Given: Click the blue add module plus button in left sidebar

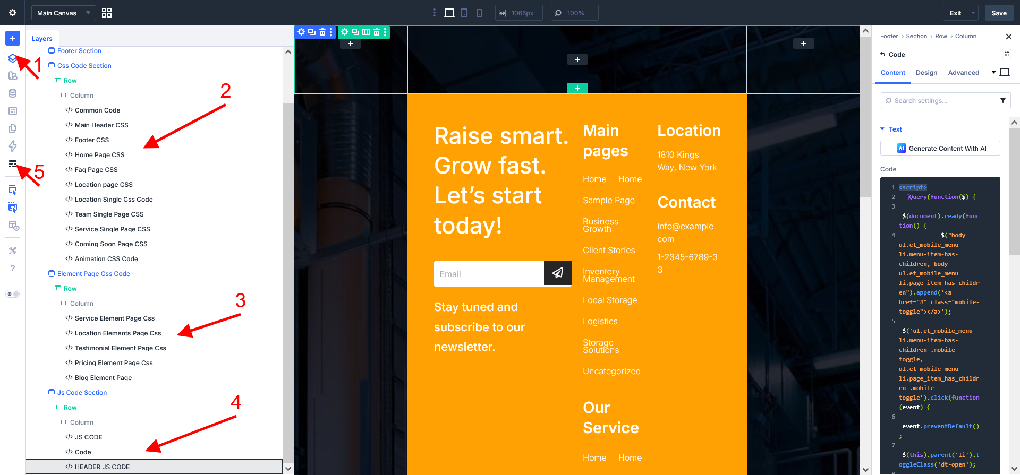Looking at the screenshot, I should pyautogui.click(x=13, y=38).
